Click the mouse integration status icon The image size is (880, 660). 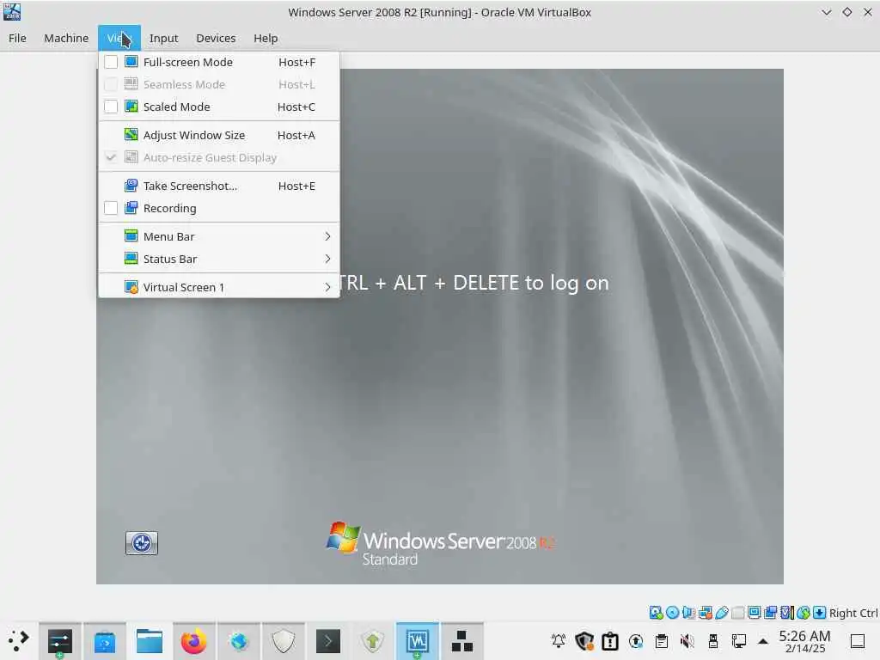tap(804, 612)
